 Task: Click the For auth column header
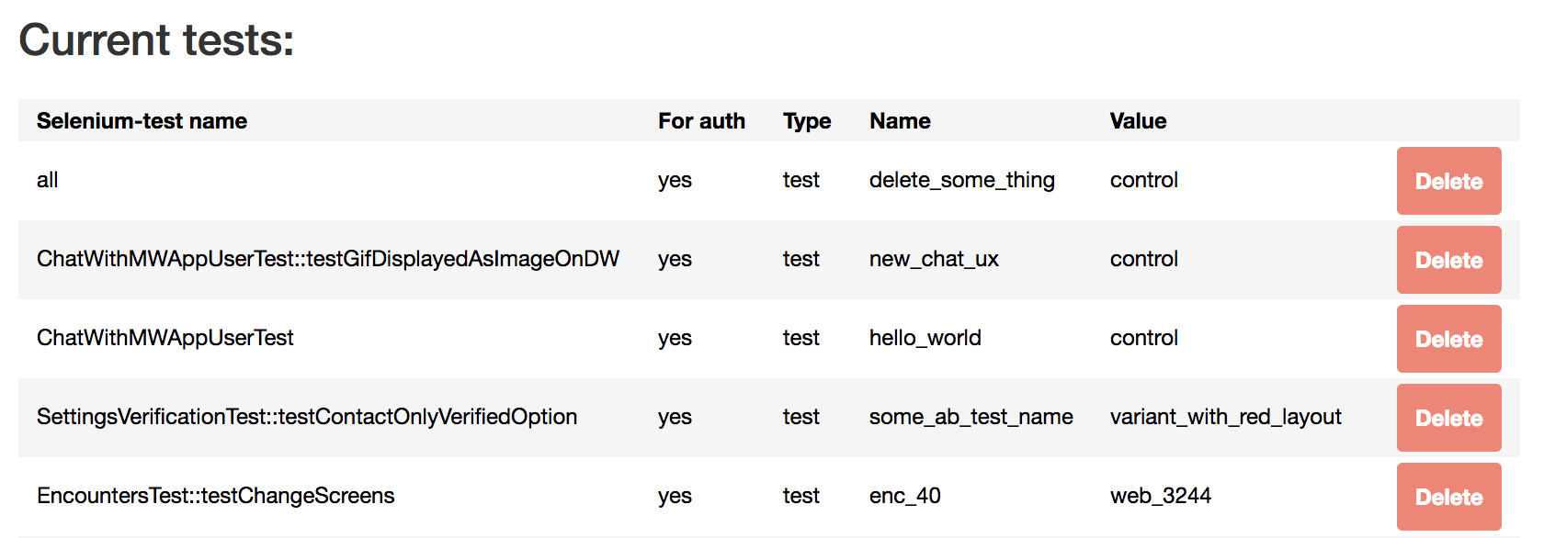pos(701,121)
